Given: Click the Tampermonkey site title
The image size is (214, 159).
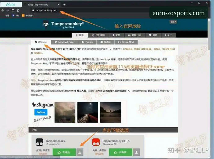Looking at the screenshot, I should pos(68,24).
